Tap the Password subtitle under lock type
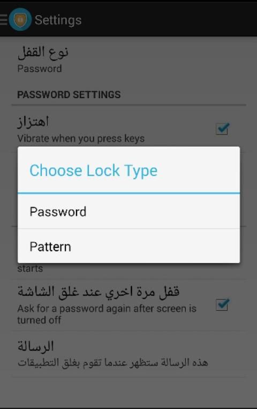 coord(40,69)
